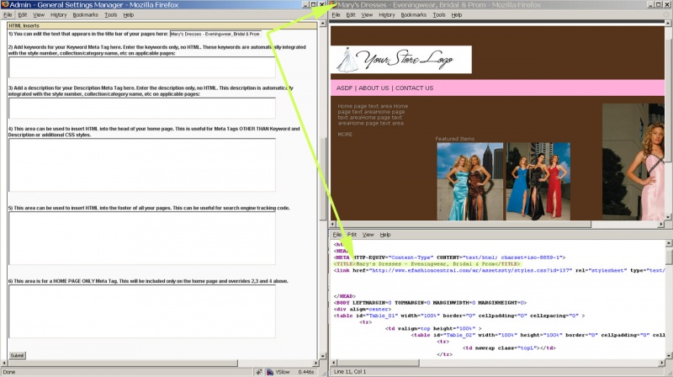Click the MORE link on store page
The height and width of the screenshot is (377, 673).
(x=345, y=135)
